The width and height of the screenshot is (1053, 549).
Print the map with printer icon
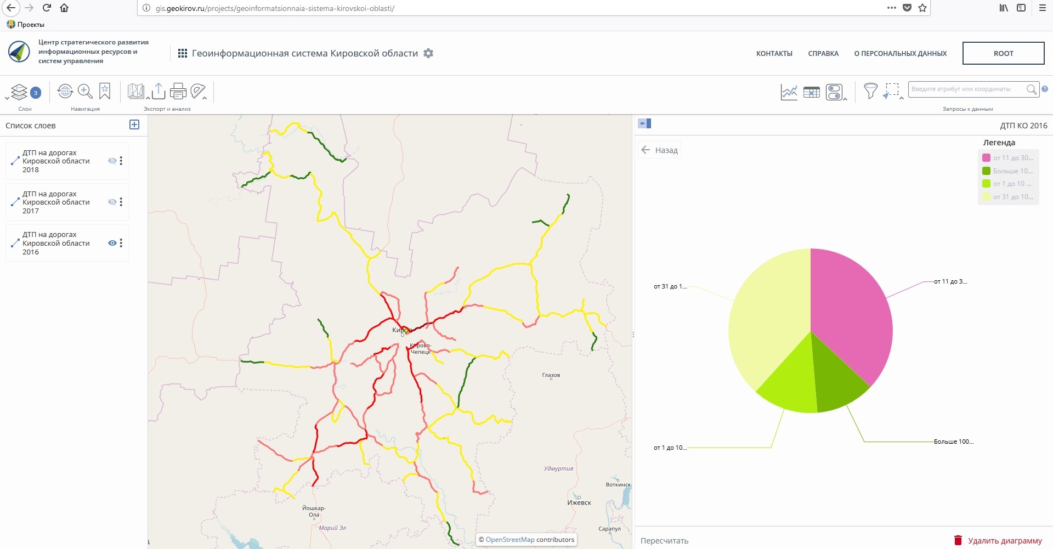click(x=178, y=91)
